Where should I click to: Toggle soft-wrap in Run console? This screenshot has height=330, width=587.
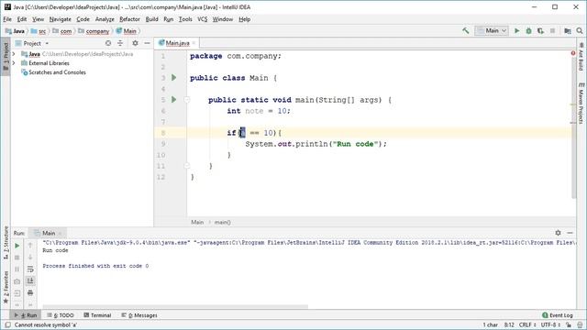click(x=30, y=269)
